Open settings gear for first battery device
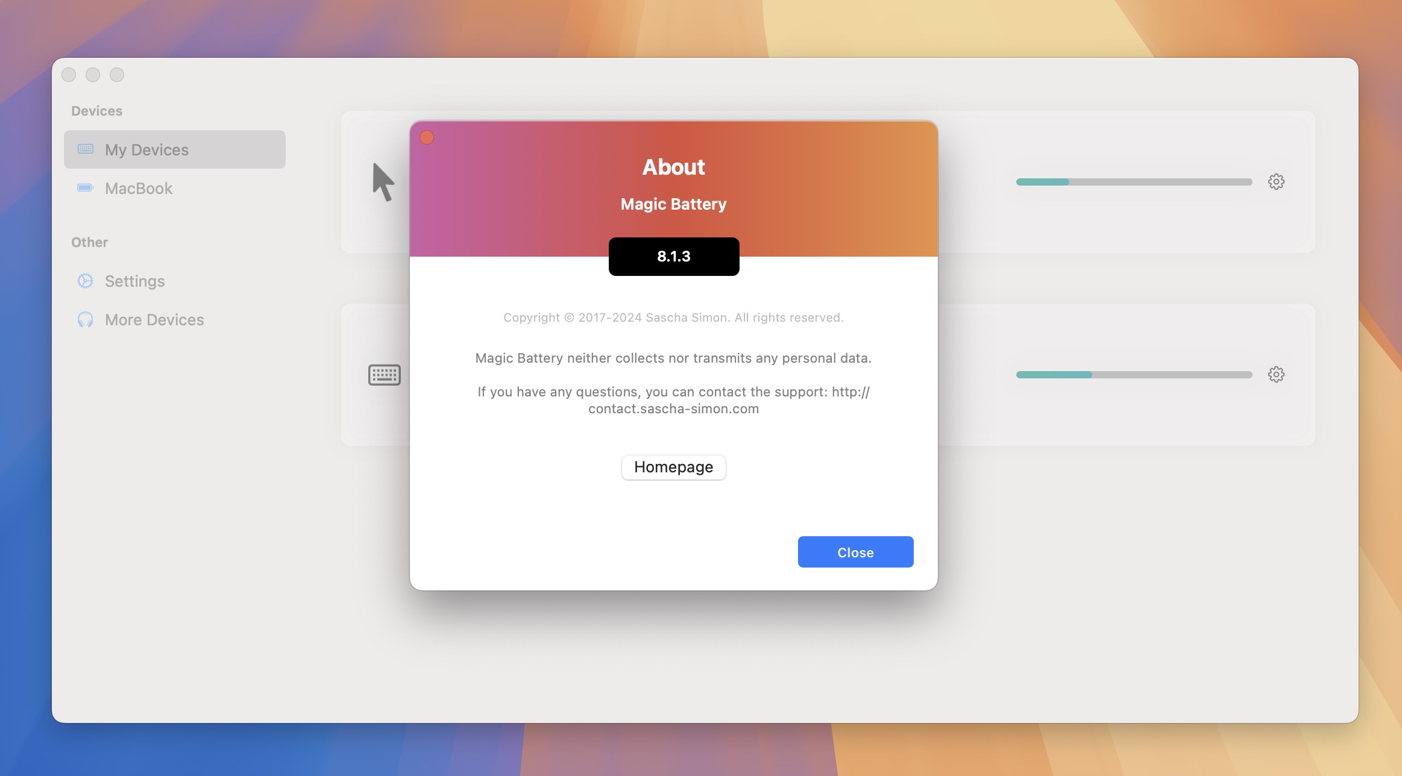This screenshot has width=1402, height=776. point(1276,181)
